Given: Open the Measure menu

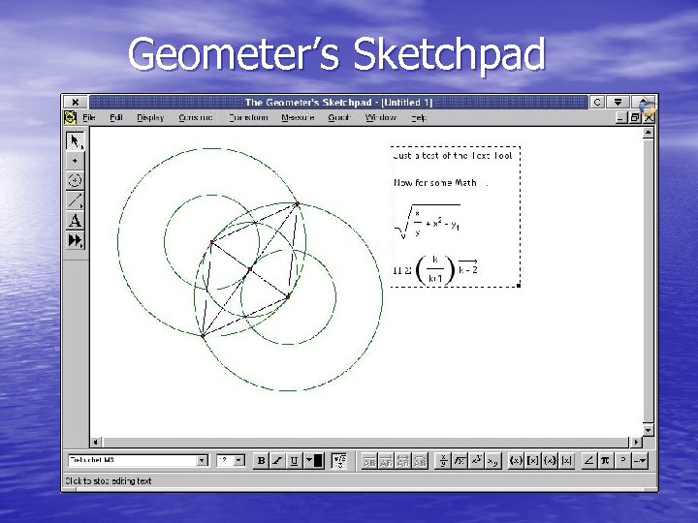Looking at the screenshot, I should 298,117.
